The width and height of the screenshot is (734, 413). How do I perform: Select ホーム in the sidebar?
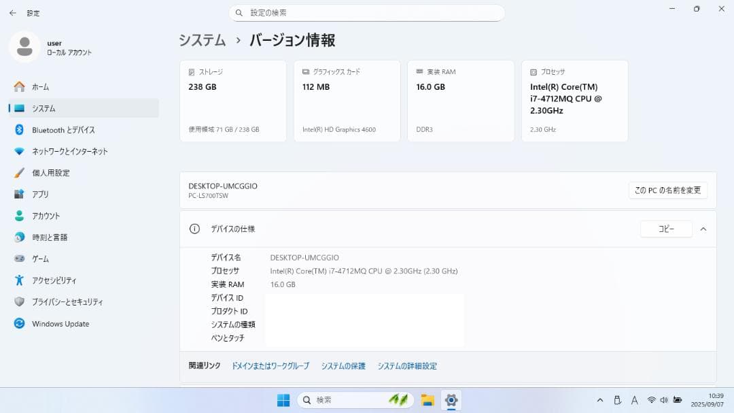39,86
